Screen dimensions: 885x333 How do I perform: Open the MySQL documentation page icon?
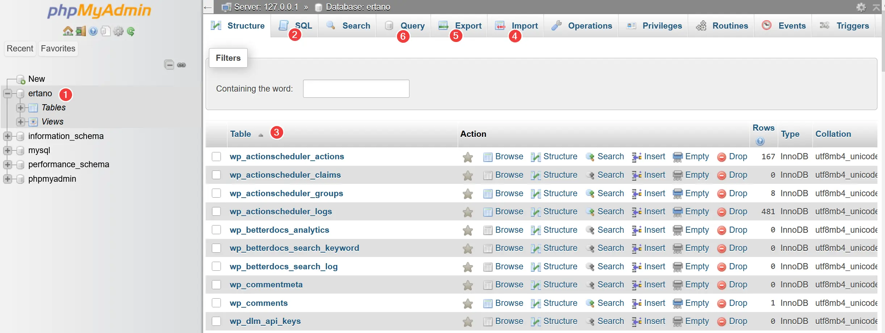105,31
